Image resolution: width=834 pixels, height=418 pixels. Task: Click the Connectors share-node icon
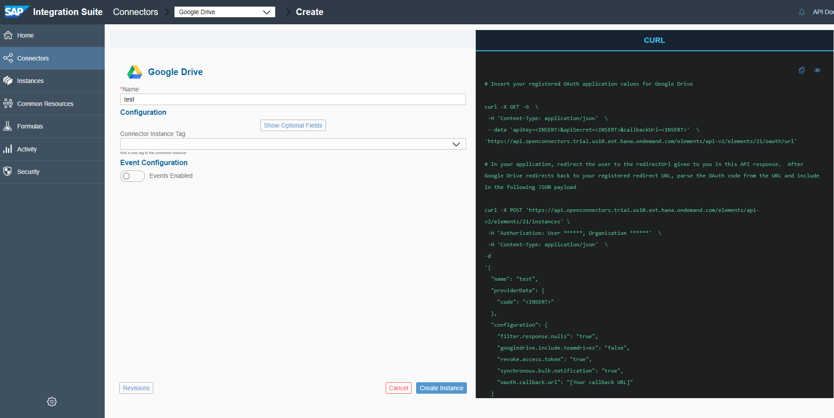point(8,58)
